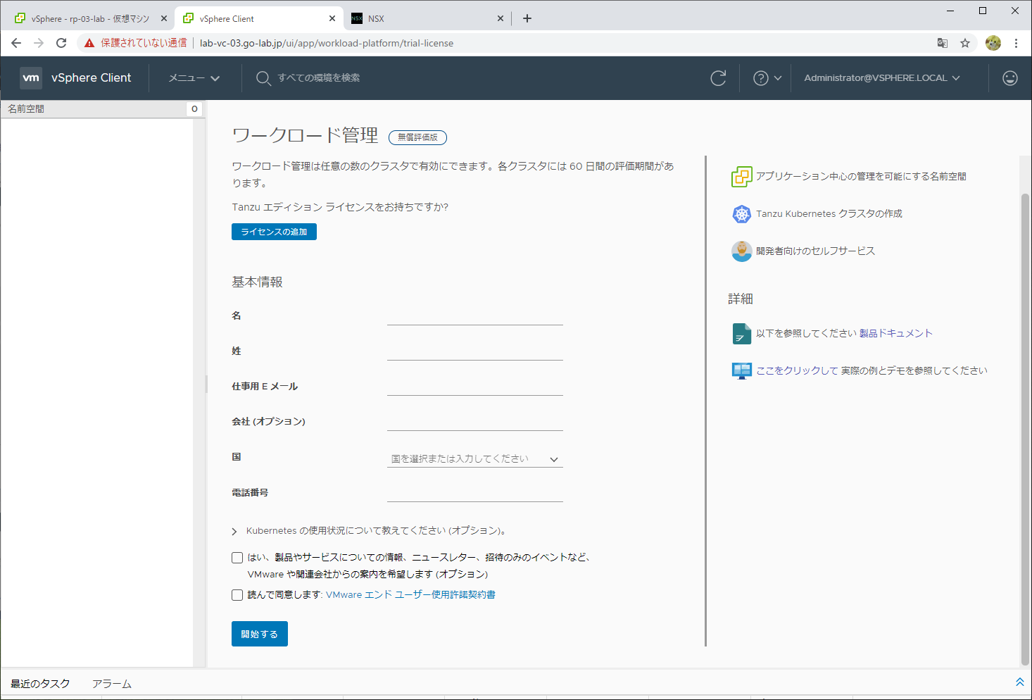Click the 電話番号 input field
The height and width of the screenshot is (700, 1032).
point(475,493)
